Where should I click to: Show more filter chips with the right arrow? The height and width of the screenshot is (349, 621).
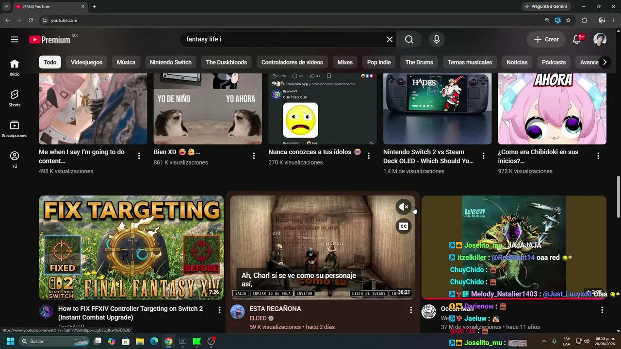point(605,62)
